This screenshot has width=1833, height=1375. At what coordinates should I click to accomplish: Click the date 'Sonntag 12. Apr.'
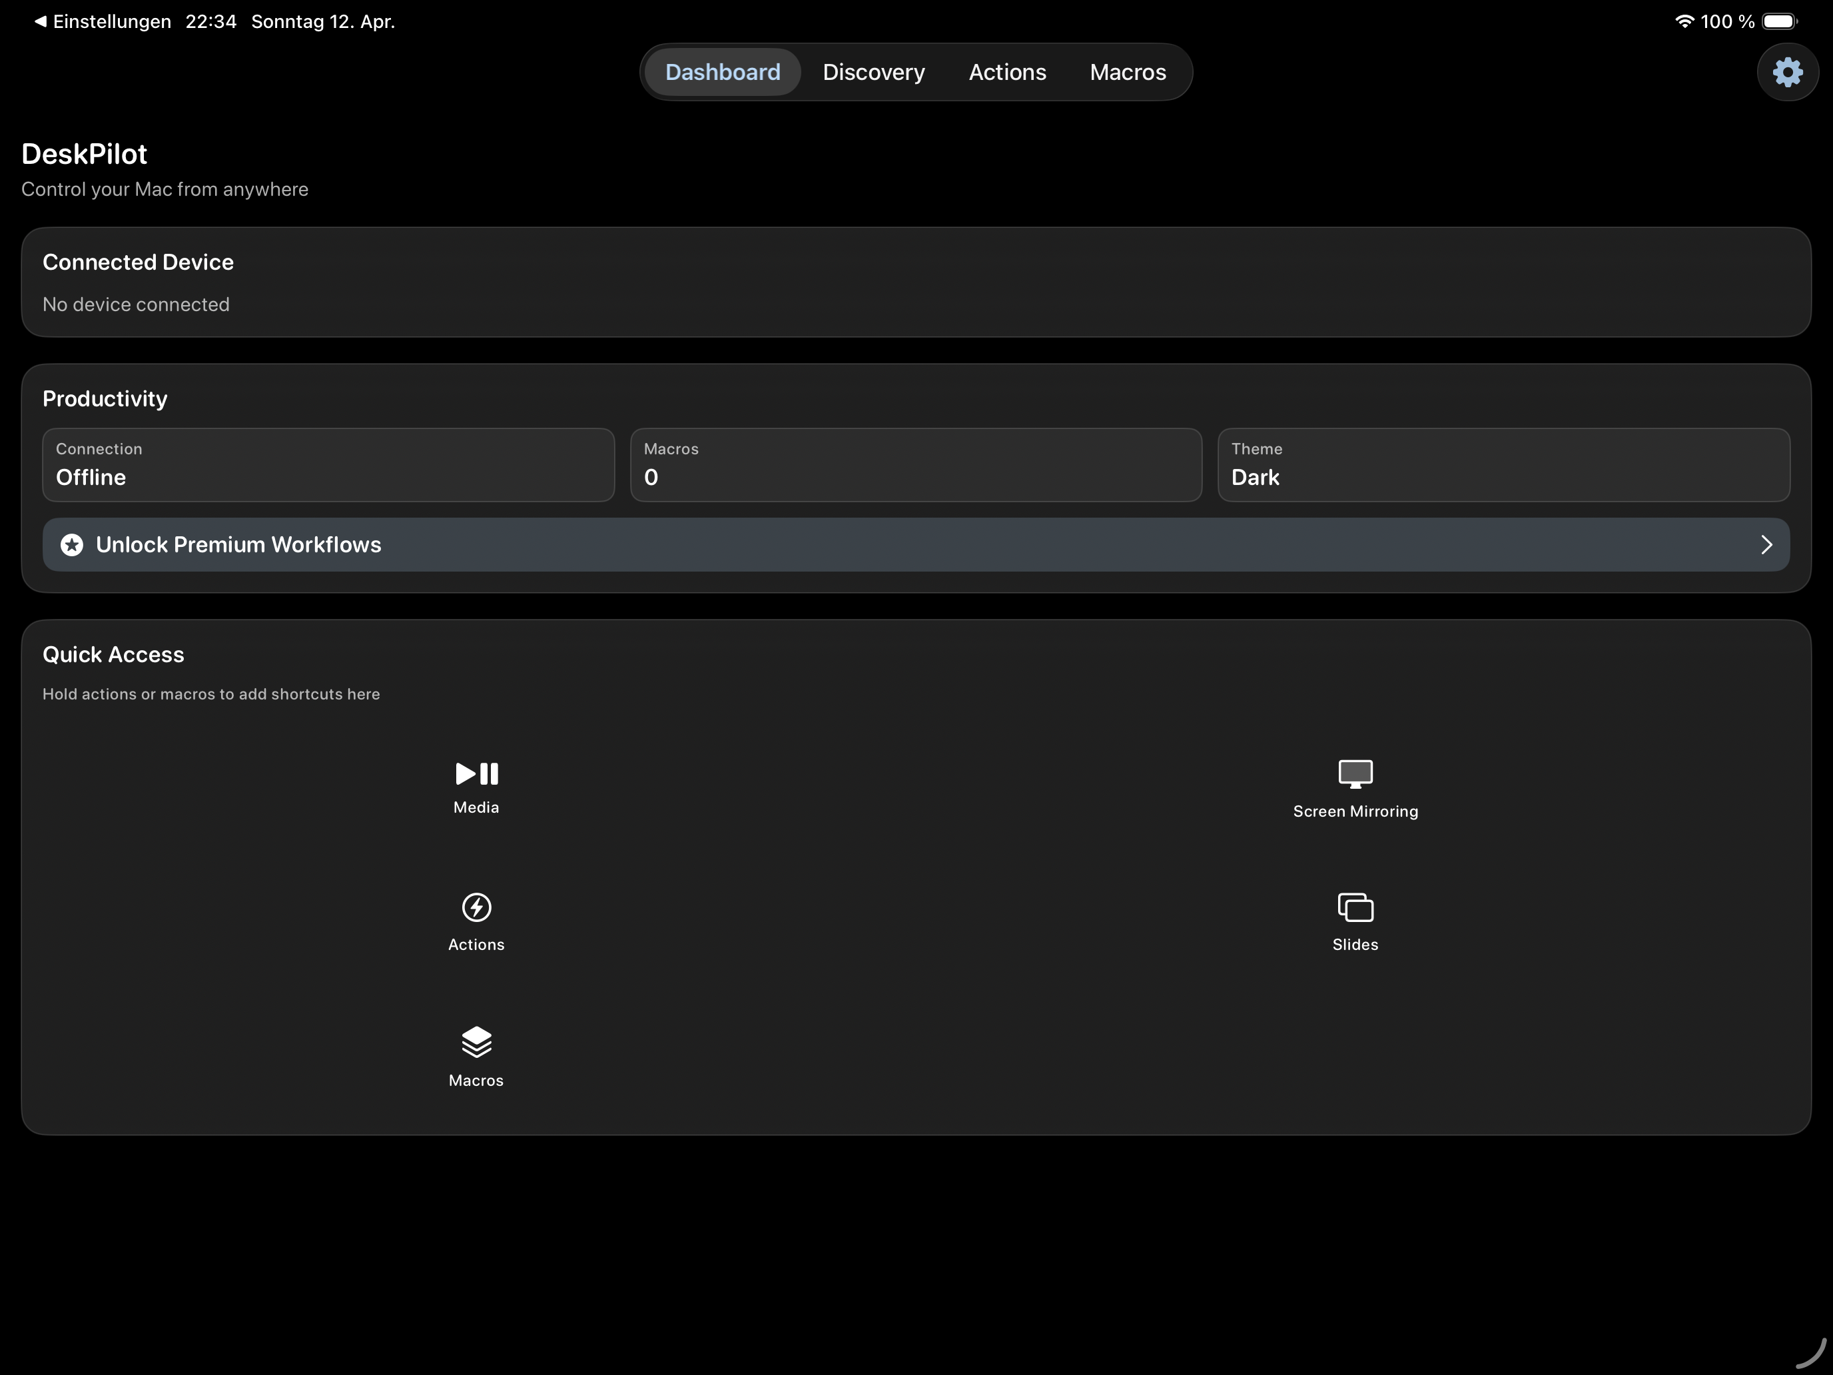[x=322, y=21]
